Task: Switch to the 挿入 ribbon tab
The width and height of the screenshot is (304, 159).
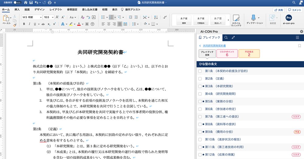Action: coord(17,9)
